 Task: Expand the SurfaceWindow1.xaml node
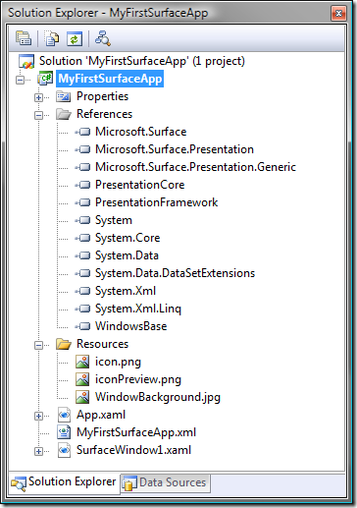coord(38,451)
